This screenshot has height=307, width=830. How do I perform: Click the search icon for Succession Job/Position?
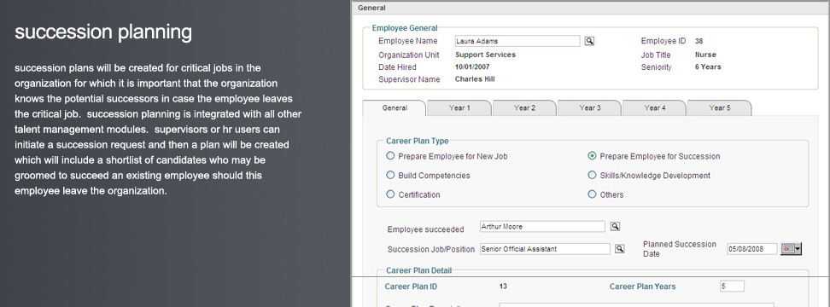click(619, 249)
